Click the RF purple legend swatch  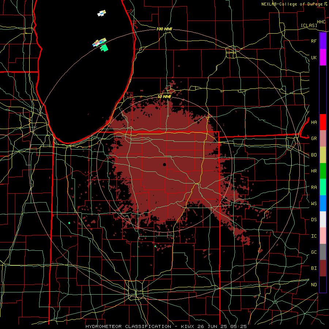click(323, 41)
